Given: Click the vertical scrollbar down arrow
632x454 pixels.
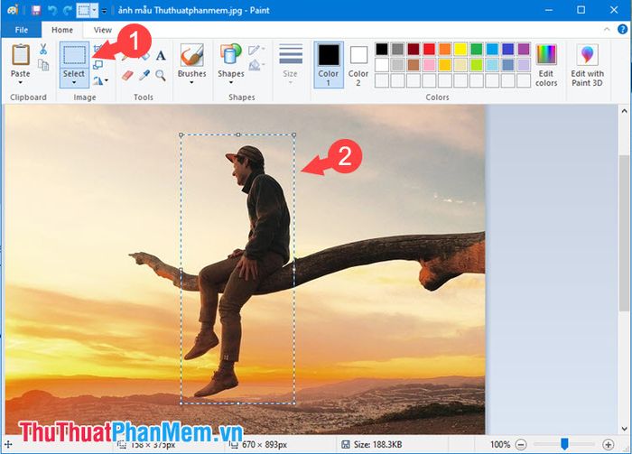Looking at the screenshot, I should tap(625, 429).
